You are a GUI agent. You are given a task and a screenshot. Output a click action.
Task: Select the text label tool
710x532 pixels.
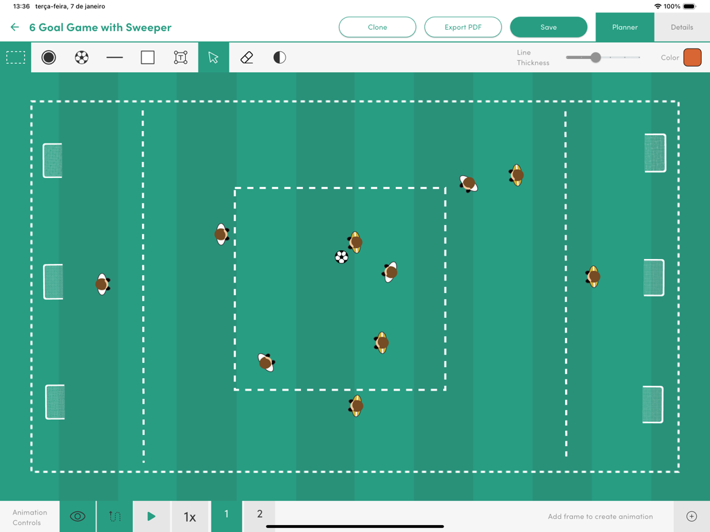pyautogui.click(x=180, y=57)
